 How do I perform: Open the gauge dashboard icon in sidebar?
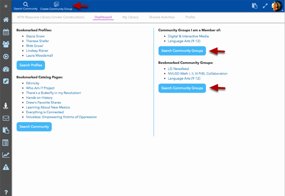coord(6,69)
